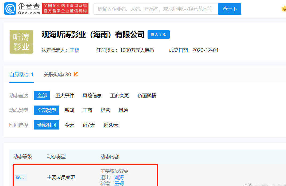Select the 全部时间 filter
The height and width of the screenshot is (186, 286).
(47, 125)
